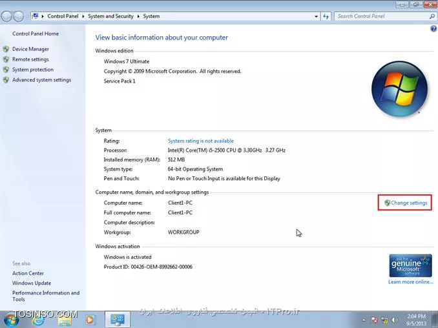This screenshot has height=328, width=438.
Task: Open Performance Information and Tools link
Action: (46, 296)
